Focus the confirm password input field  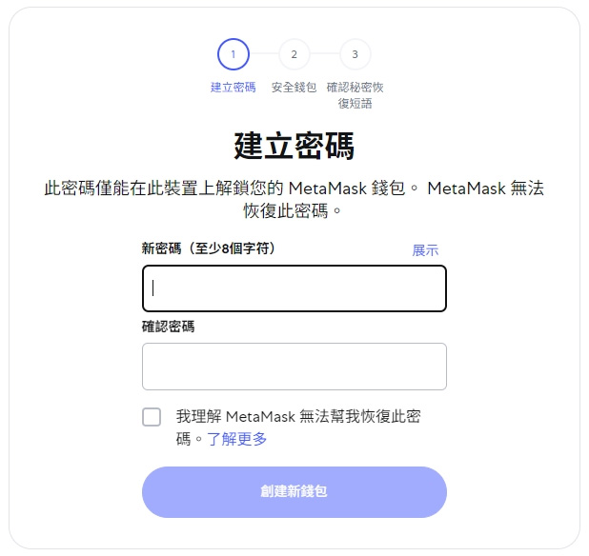click(x=294, y=367)
